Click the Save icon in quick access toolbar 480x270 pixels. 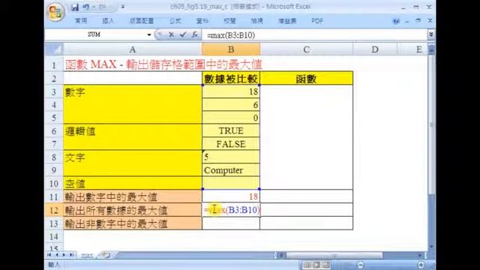(75, 7)
